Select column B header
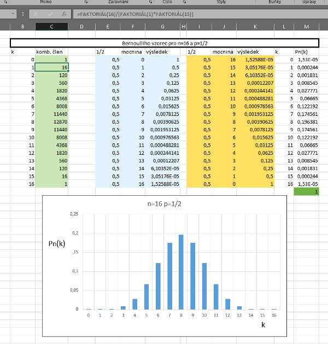Screen dimensions: 328x344 point(22,27)
